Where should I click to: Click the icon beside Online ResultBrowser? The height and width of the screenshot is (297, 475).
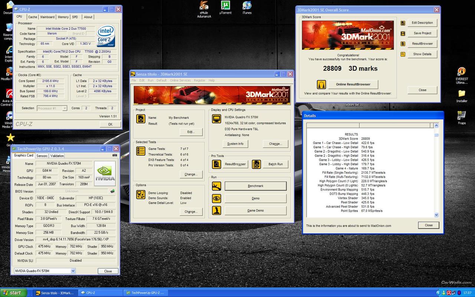tap(321, 84)
